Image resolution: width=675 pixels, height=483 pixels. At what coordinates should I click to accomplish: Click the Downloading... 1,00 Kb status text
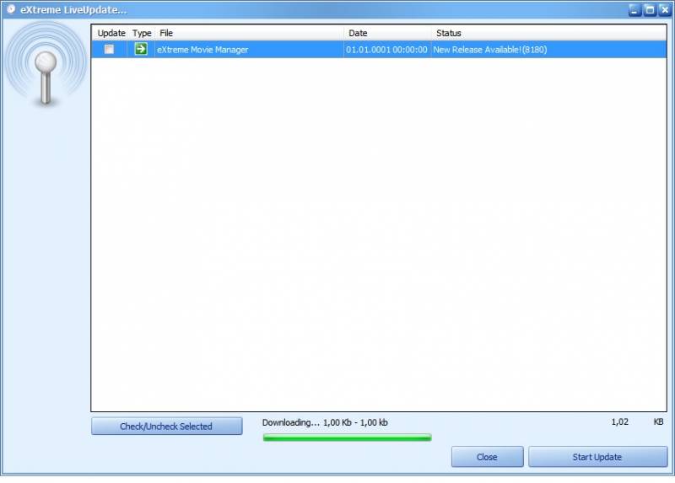325,423
